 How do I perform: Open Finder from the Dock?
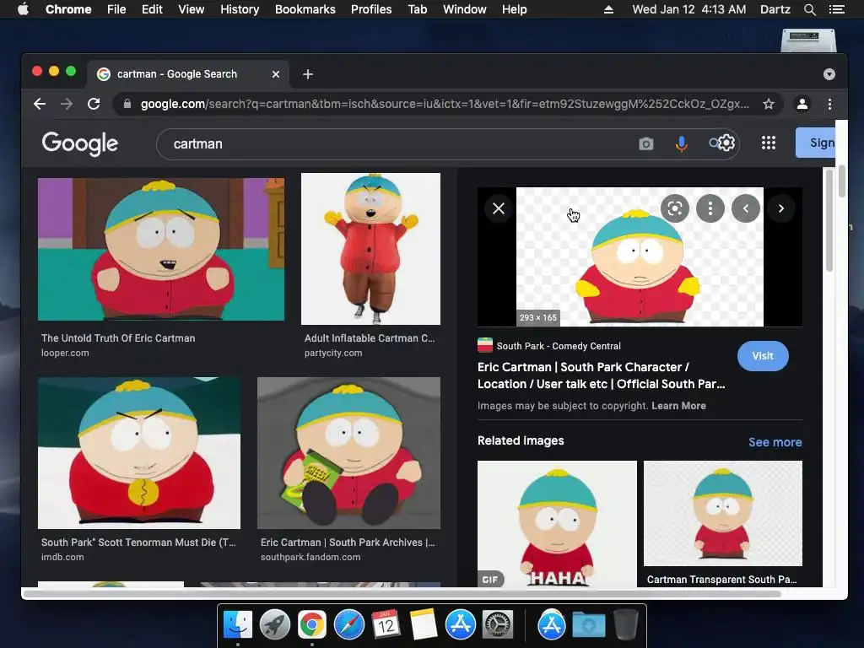pyautogui.click(x=237, y=625)
